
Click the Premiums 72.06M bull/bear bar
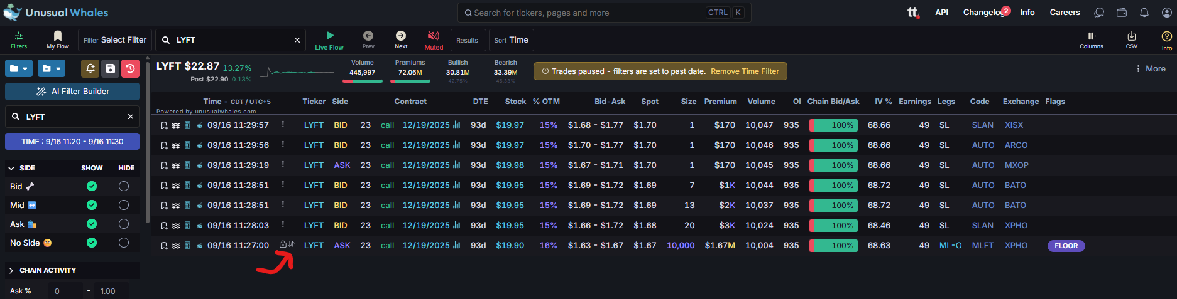[410, 81]
